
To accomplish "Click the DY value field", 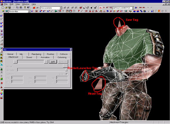I will point(41,77).
